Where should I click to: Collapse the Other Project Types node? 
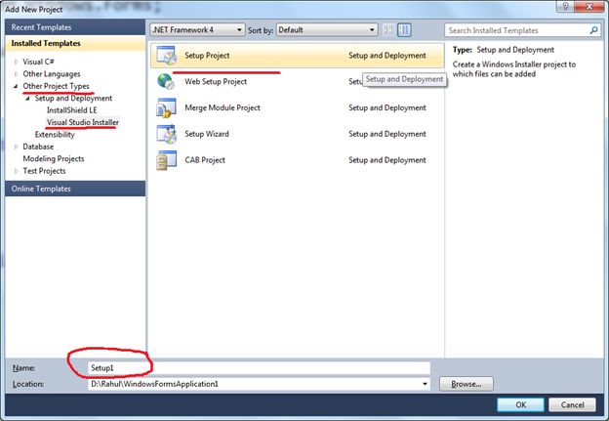16,86
